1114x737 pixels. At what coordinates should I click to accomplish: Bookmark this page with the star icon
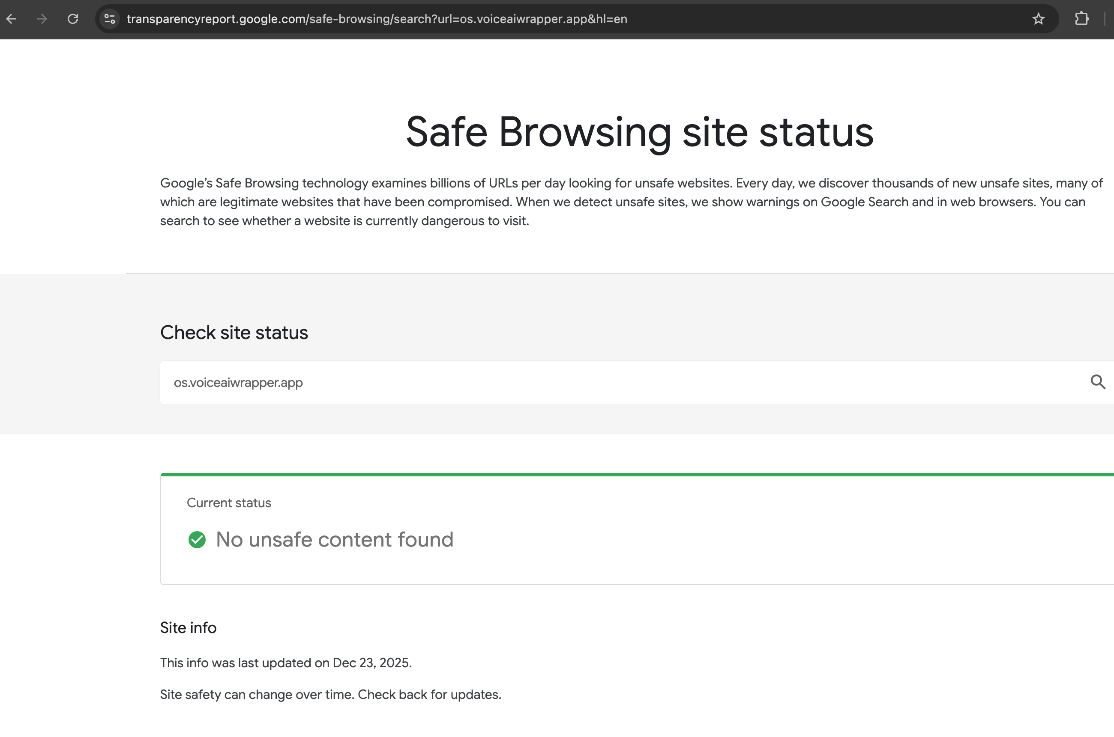[1038, 19]
